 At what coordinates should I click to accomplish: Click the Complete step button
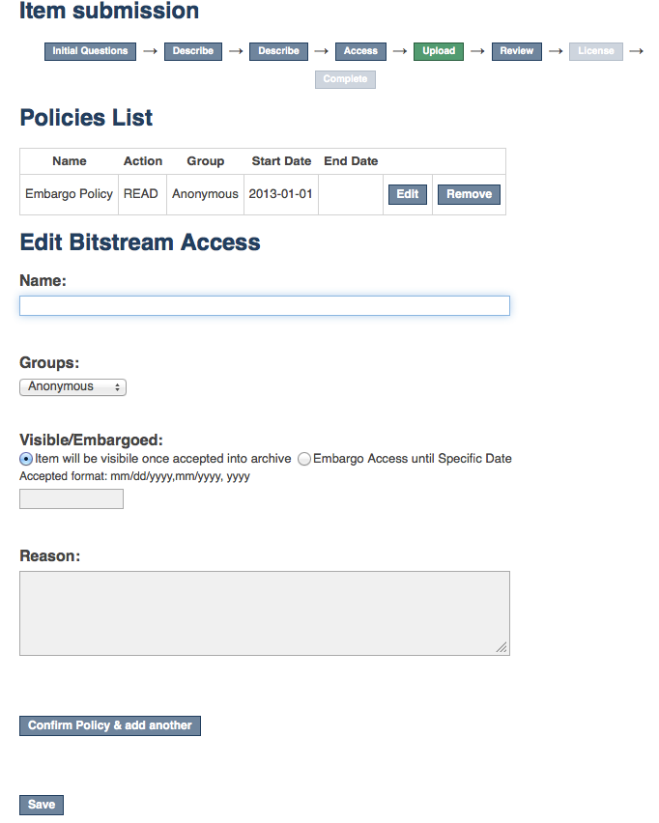coord(345,79)
